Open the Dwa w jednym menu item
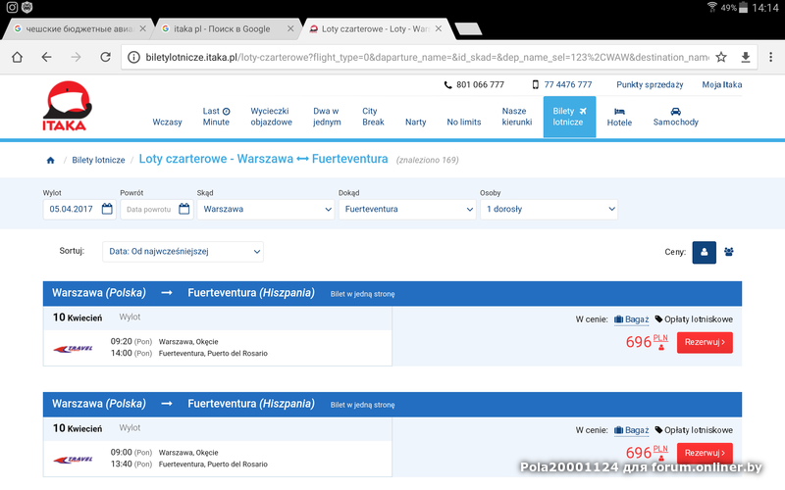 click(x=327, y=117)
